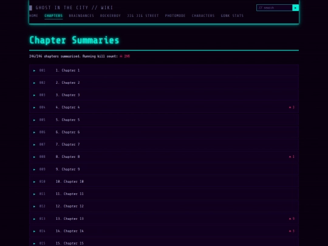Click the '15. Chapter 15' row title
This screenshot has height=246, width=328.
click(70, 244)
